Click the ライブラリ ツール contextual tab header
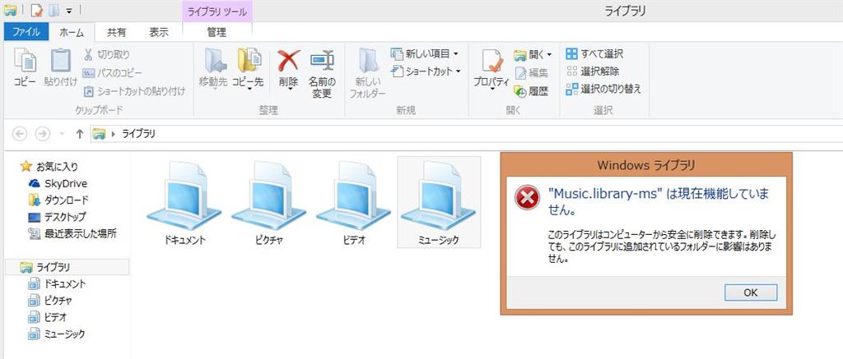 click(217, 12)
